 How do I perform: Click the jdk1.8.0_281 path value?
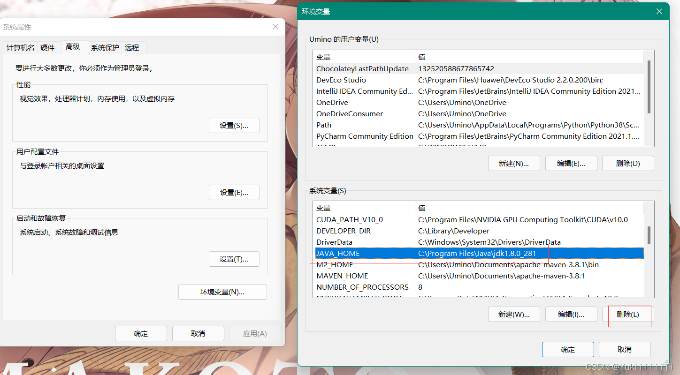pos(477,253)
